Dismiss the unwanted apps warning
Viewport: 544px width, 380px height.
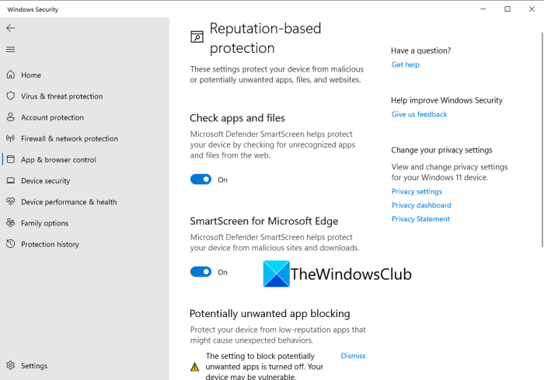coord(353,356)
